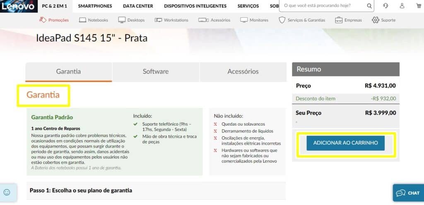Image resolution: width=424 pixels, height=205 pixels.
Task: Open the DATA CENTER menu
Action: (138, 6)
